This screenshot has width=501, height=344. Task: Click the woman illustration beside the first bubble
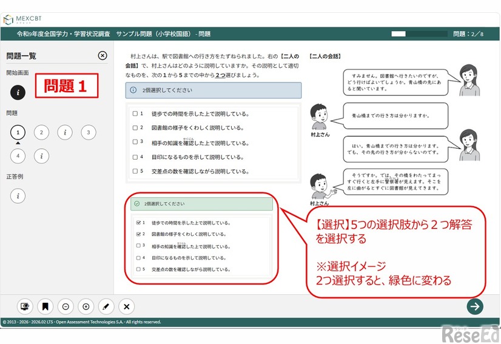point(469,80)
